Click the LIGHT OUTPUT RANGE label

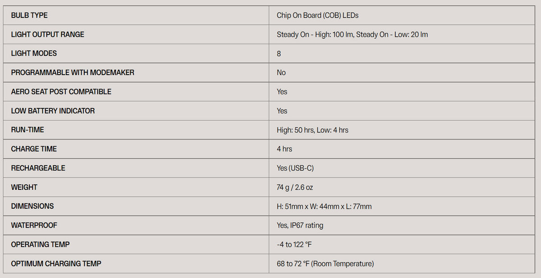point(47,34)
